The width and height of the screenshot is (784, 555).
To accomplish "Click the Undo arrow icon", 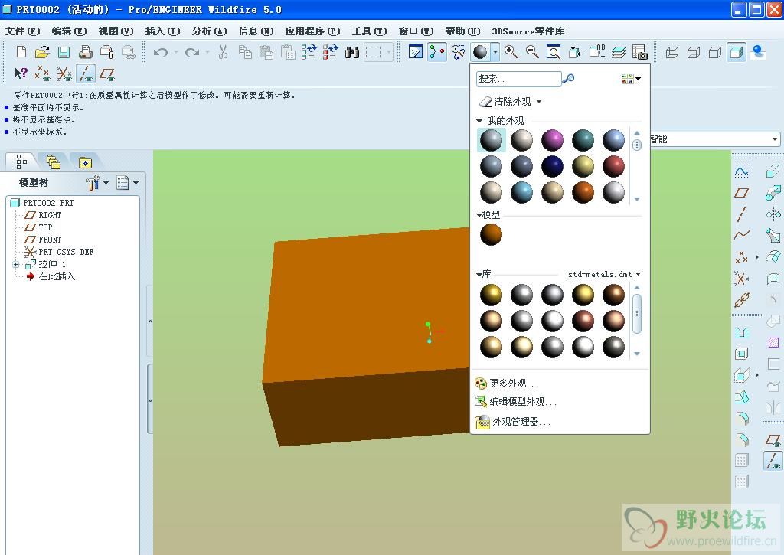I will click(x=161, y=52).
